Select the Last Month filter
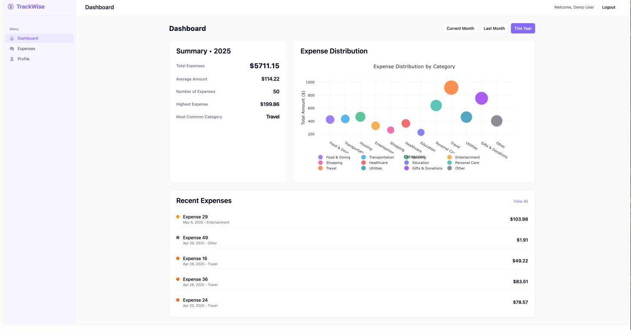Screen dimensions: 631x330 [x=494, y=29]
